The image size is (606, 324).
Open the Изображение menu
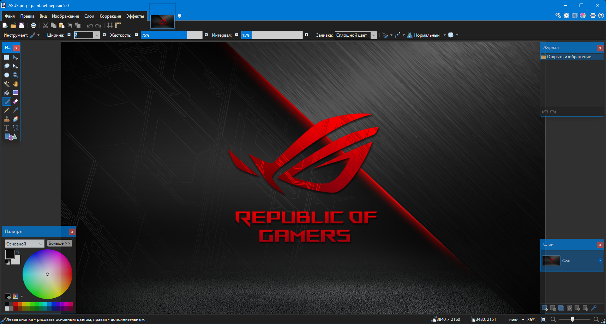[65, 16]
